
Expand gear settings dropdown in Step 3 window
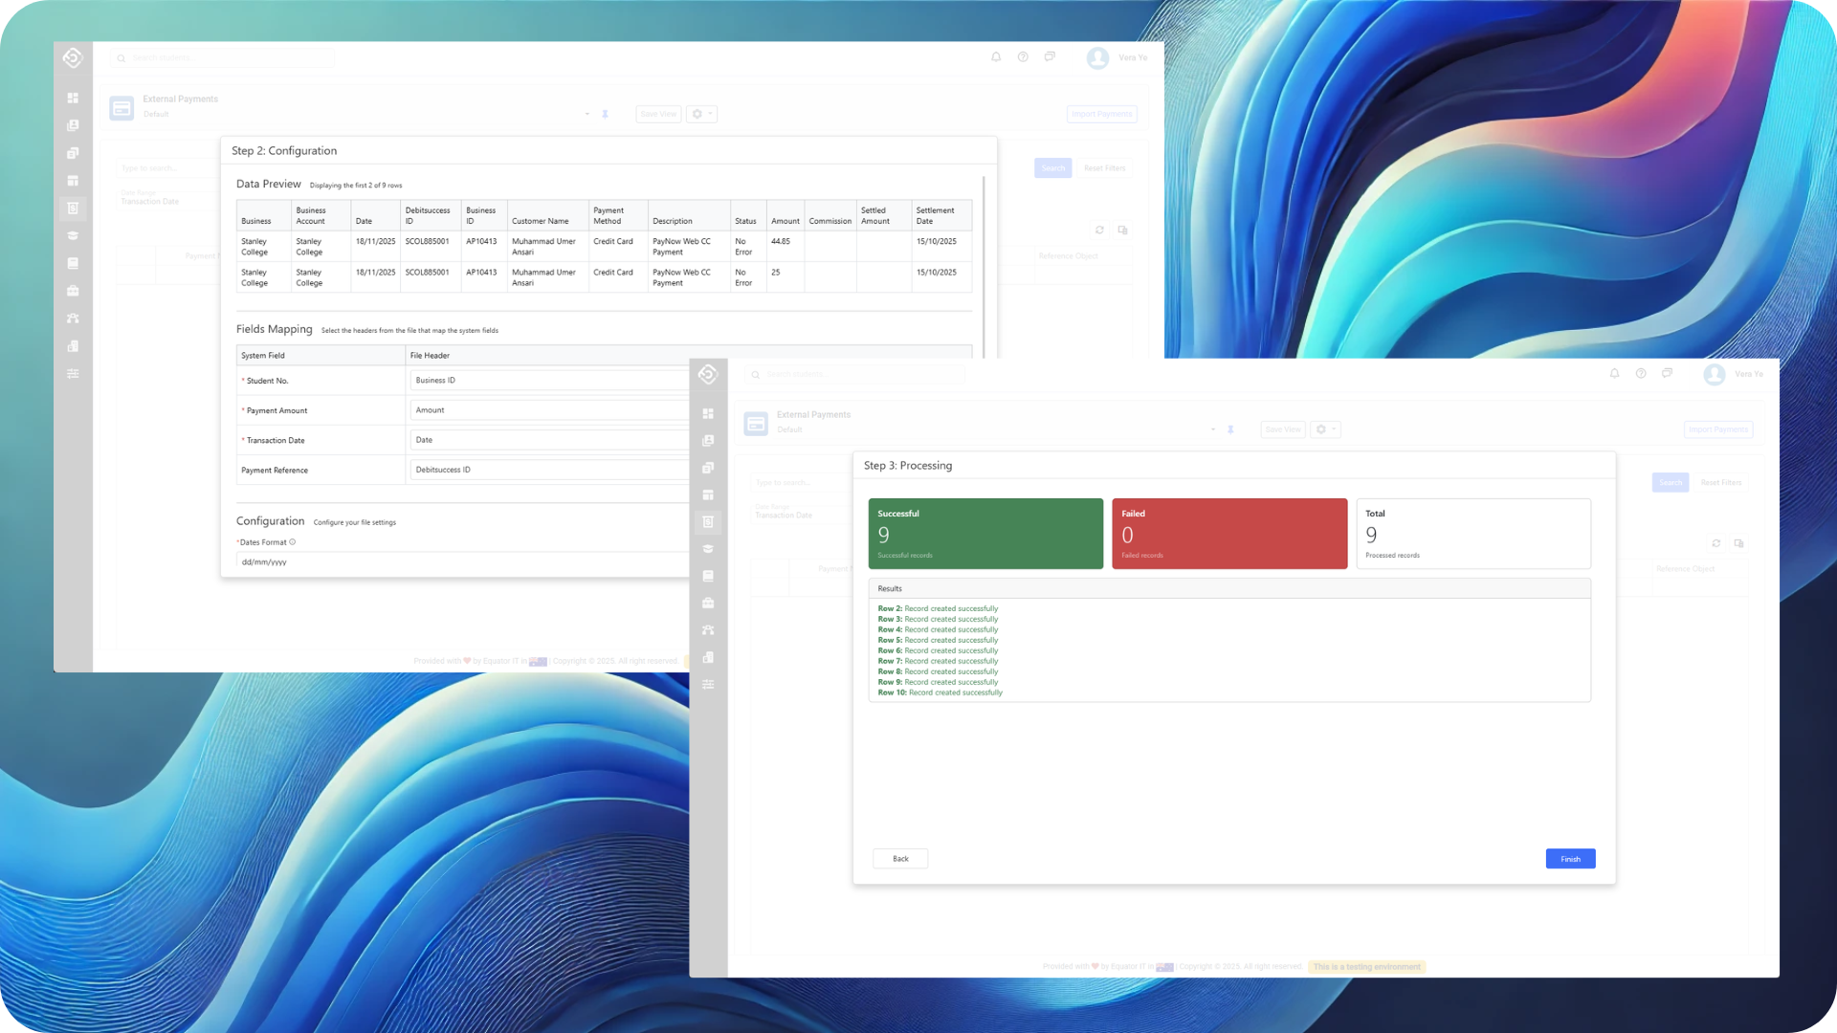click(x=1325, y=429)
